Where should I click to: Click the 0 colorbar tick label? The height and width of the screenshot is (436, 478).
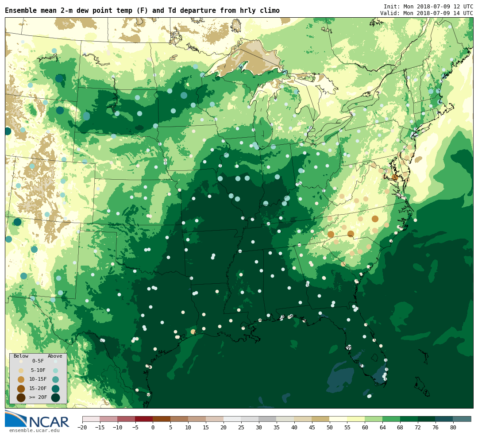click(153, 428)
